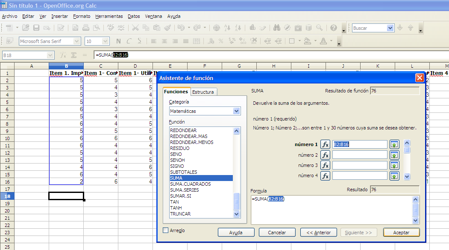The width and height of the screenshot is (449, 250).
Task: Open the Name Box dropdown showing B18
Action: (50, 55)
